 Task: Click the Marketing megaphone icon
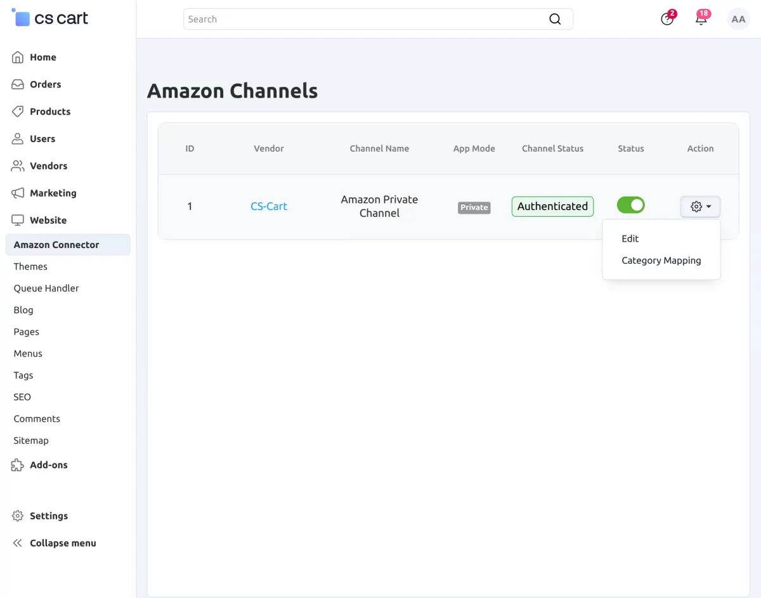[18, 193]
